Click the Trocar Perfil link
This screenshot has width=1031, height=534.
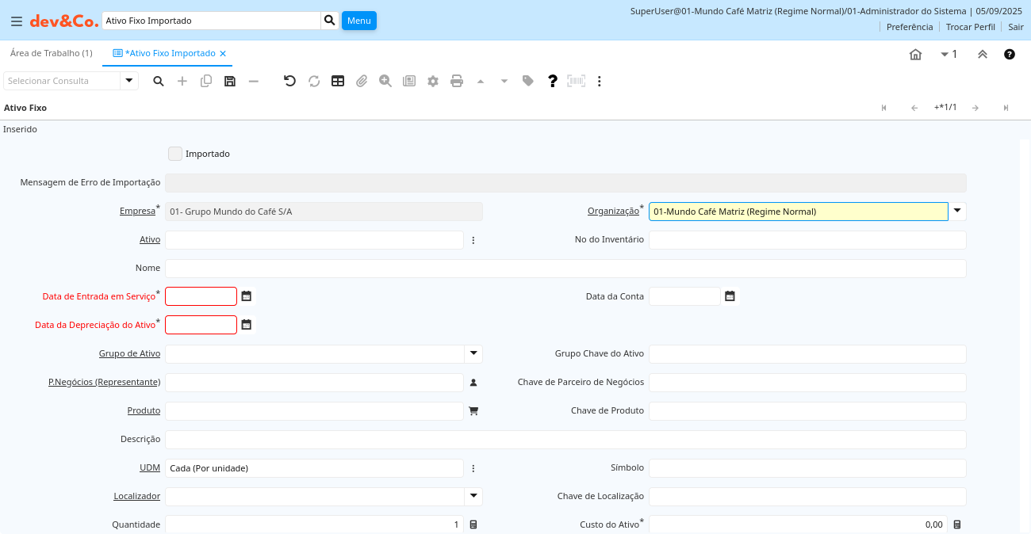(970, 27)
